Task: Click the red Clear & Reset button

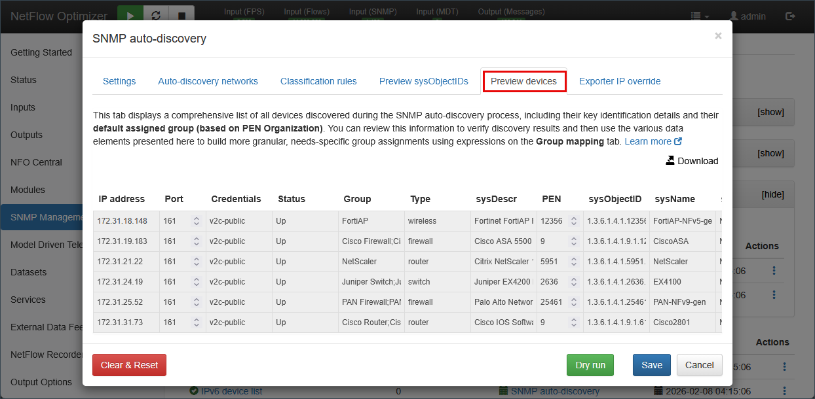Action: click(130, 365)
